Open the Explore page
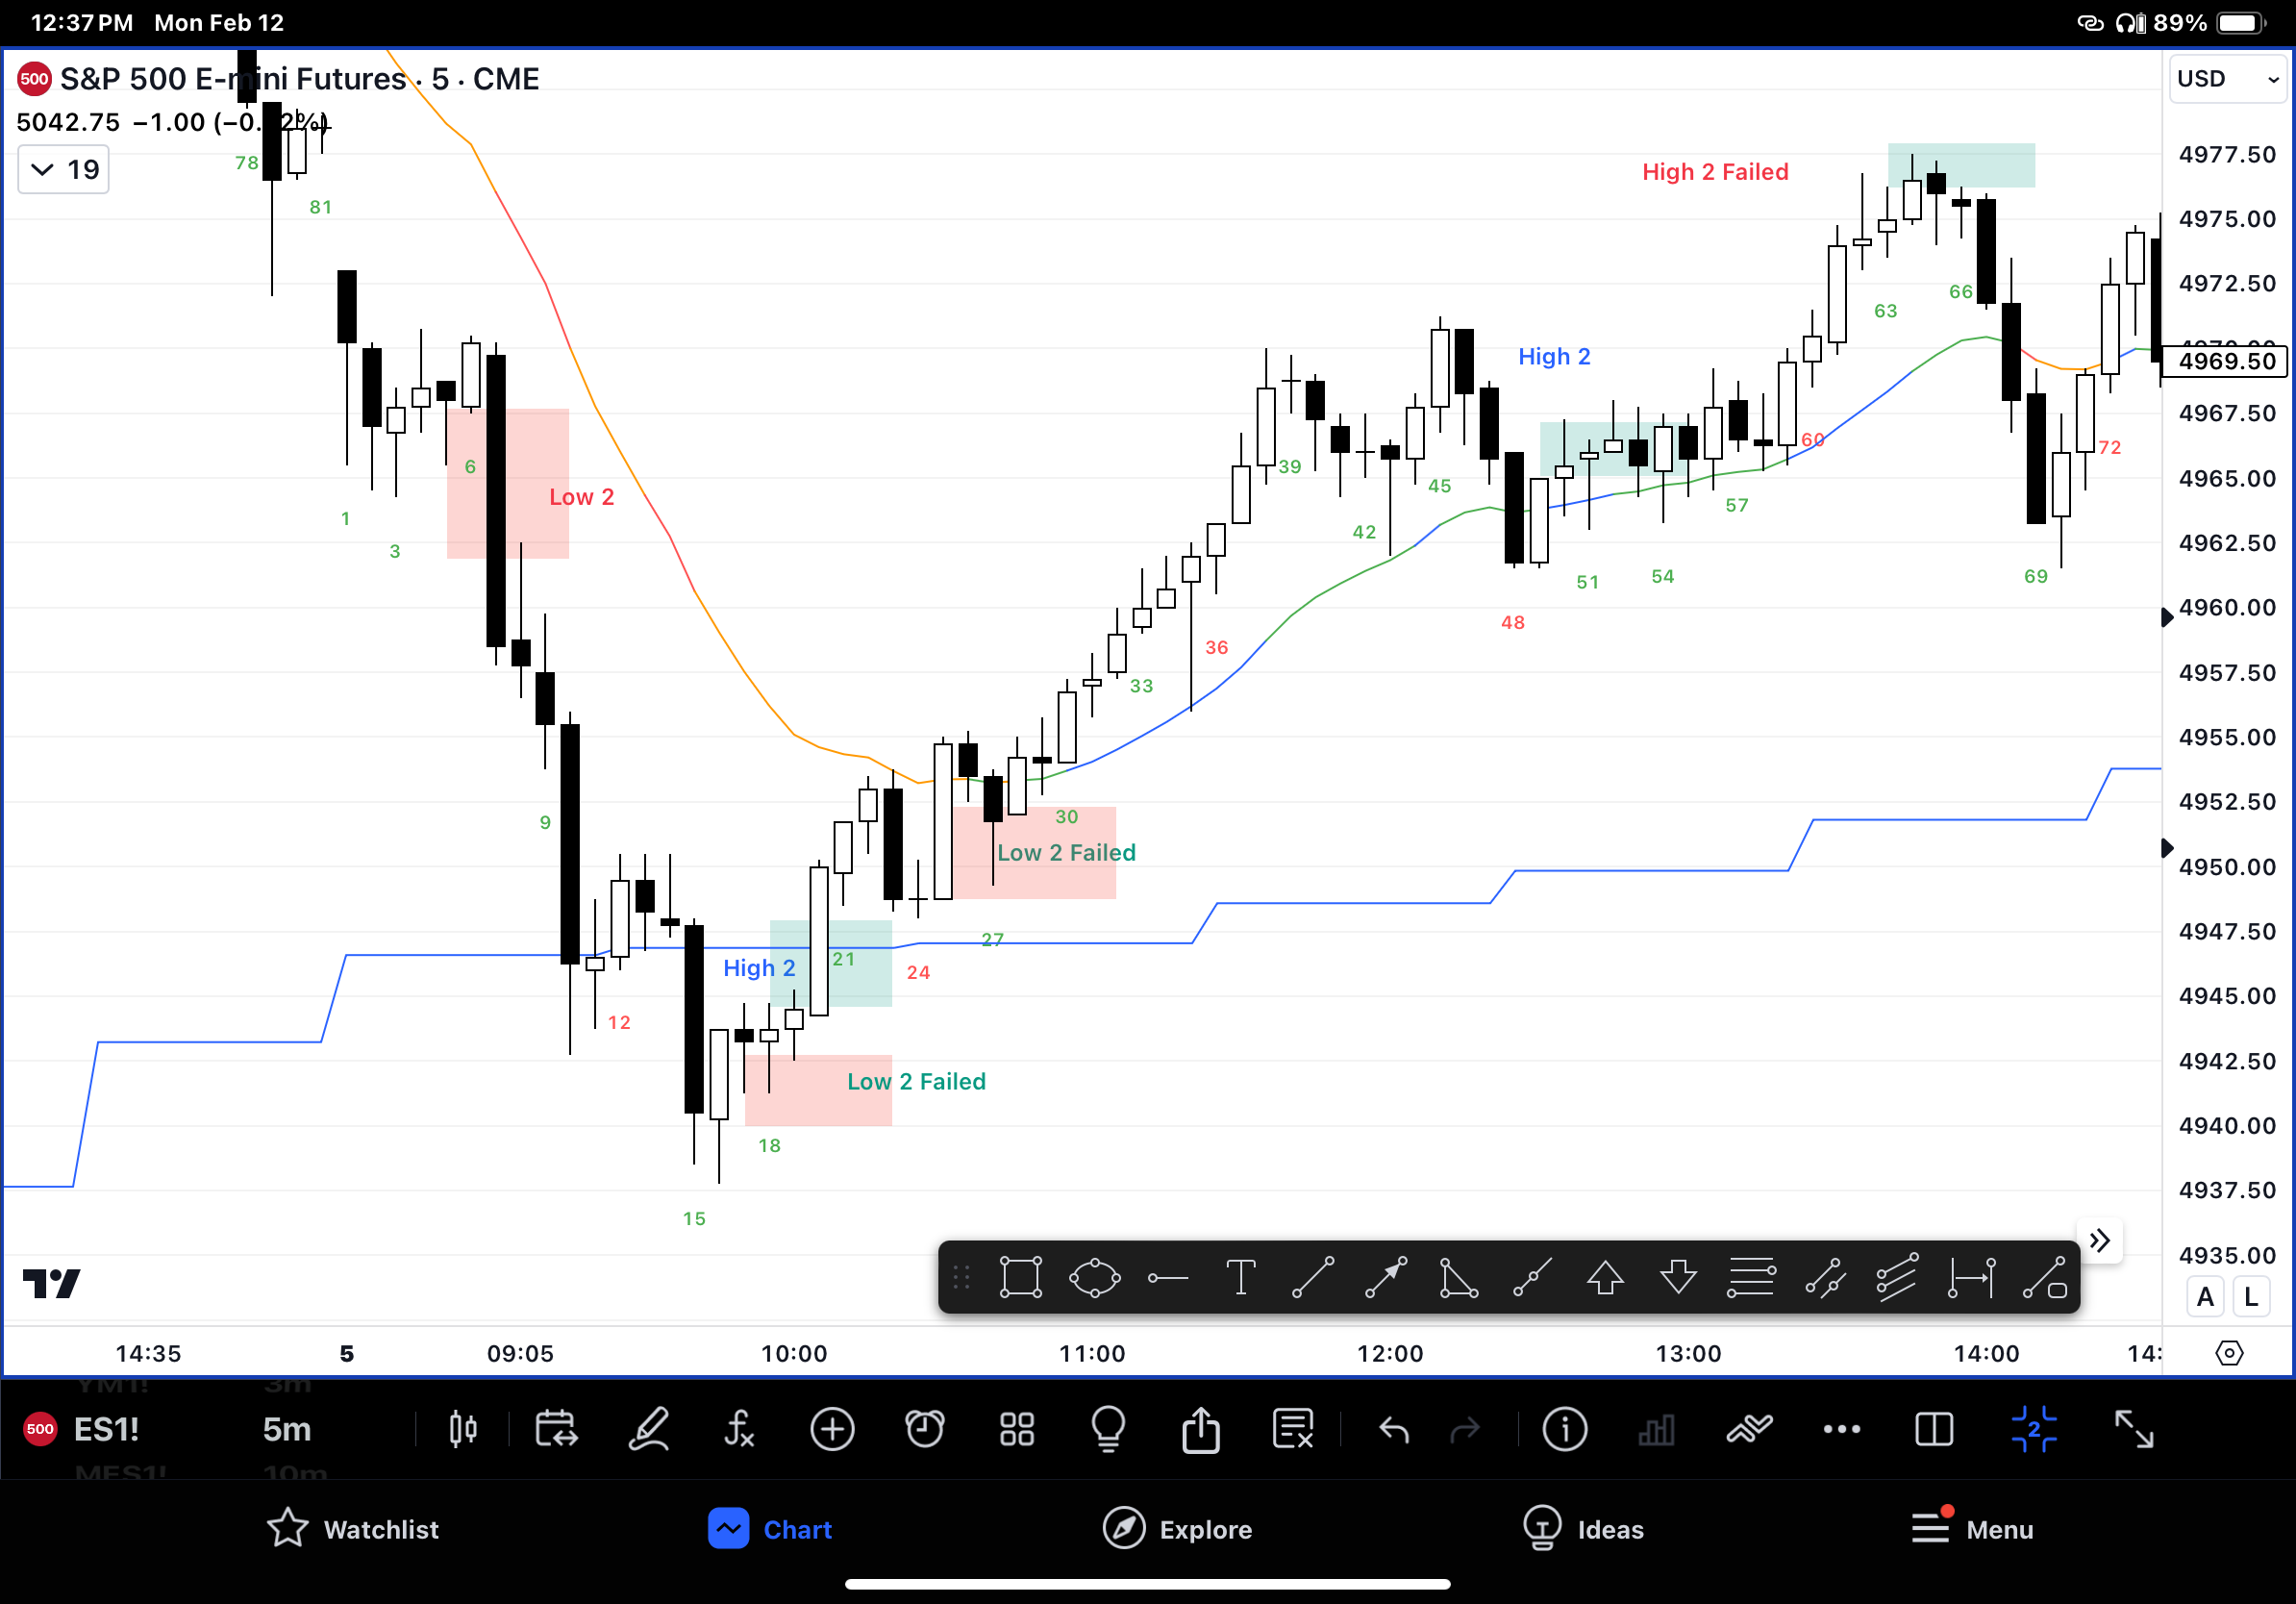Screen dimensions: 2296x1604 pyautogui.click(x=1177, y=1529)
